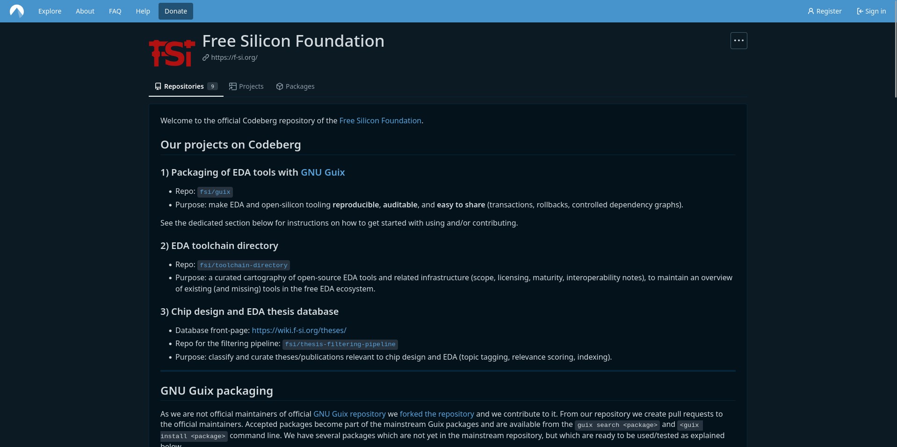Go to the About page
This screenshot has width=897, height=447.
pyautogui.click(x=85, y=11)
